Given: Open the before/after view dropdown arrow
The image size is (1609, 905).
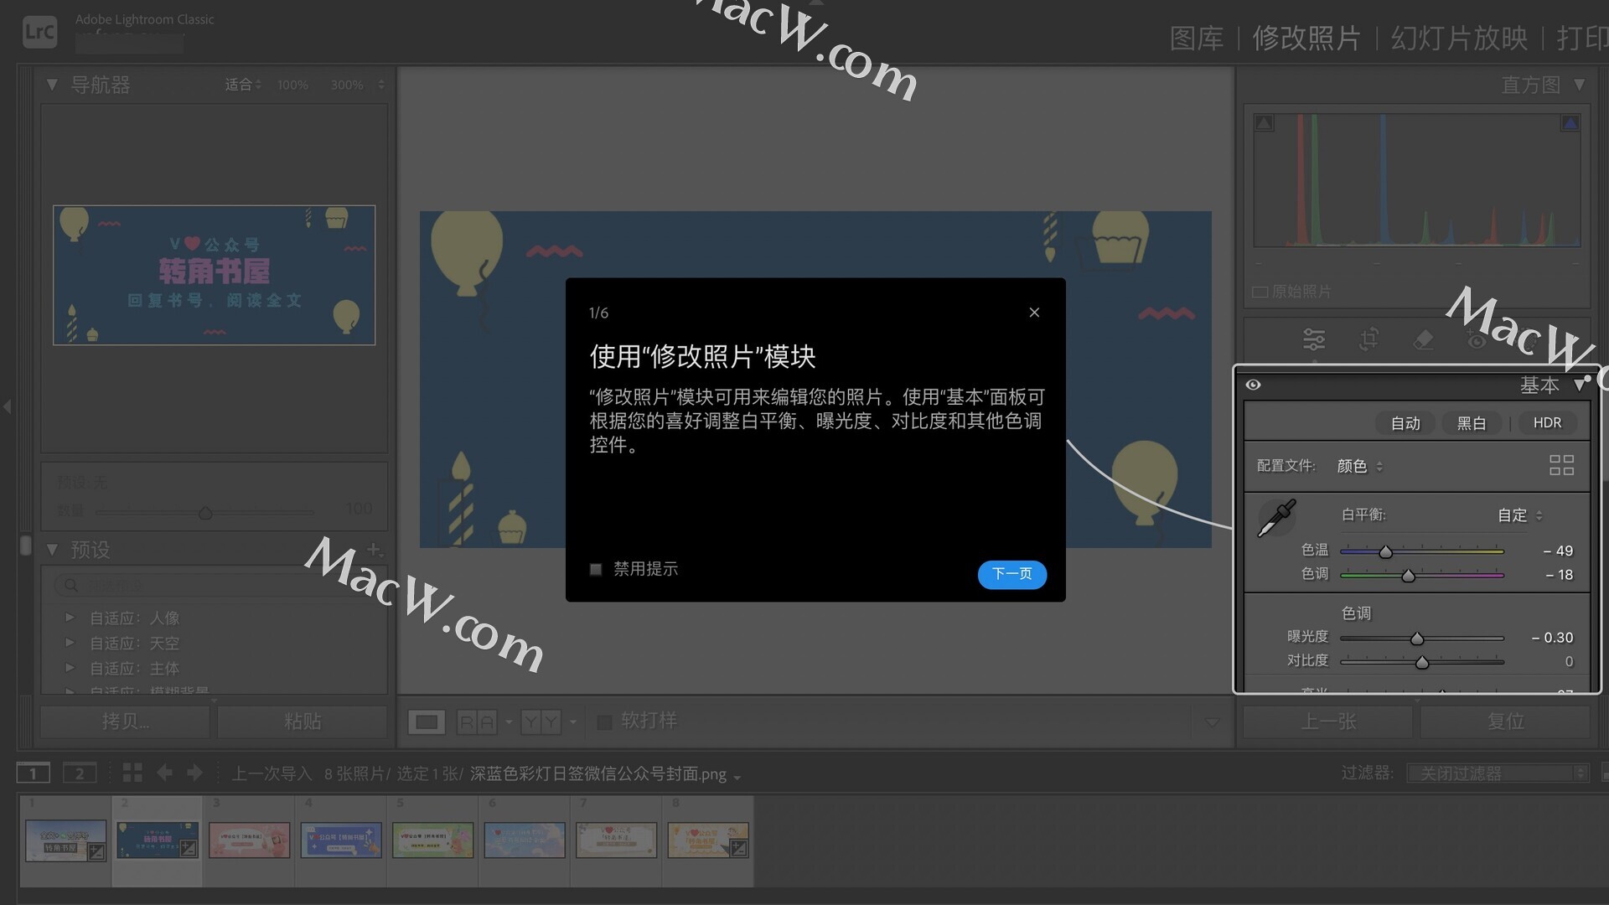Looking at the screenshot, I should (573, 721).
